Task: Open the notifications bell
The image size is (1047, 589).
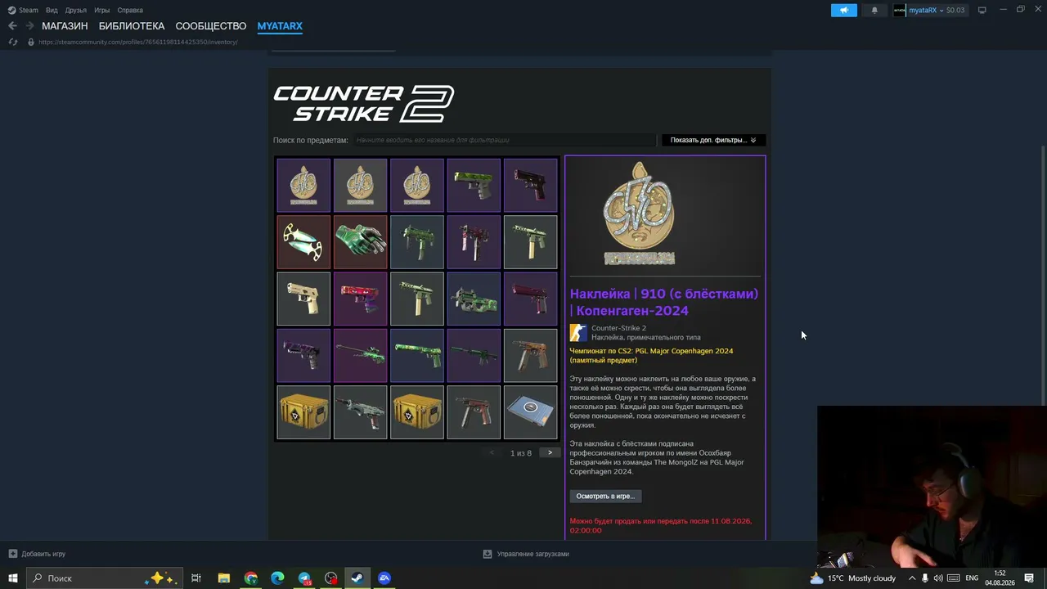Action: pos(874,10)
